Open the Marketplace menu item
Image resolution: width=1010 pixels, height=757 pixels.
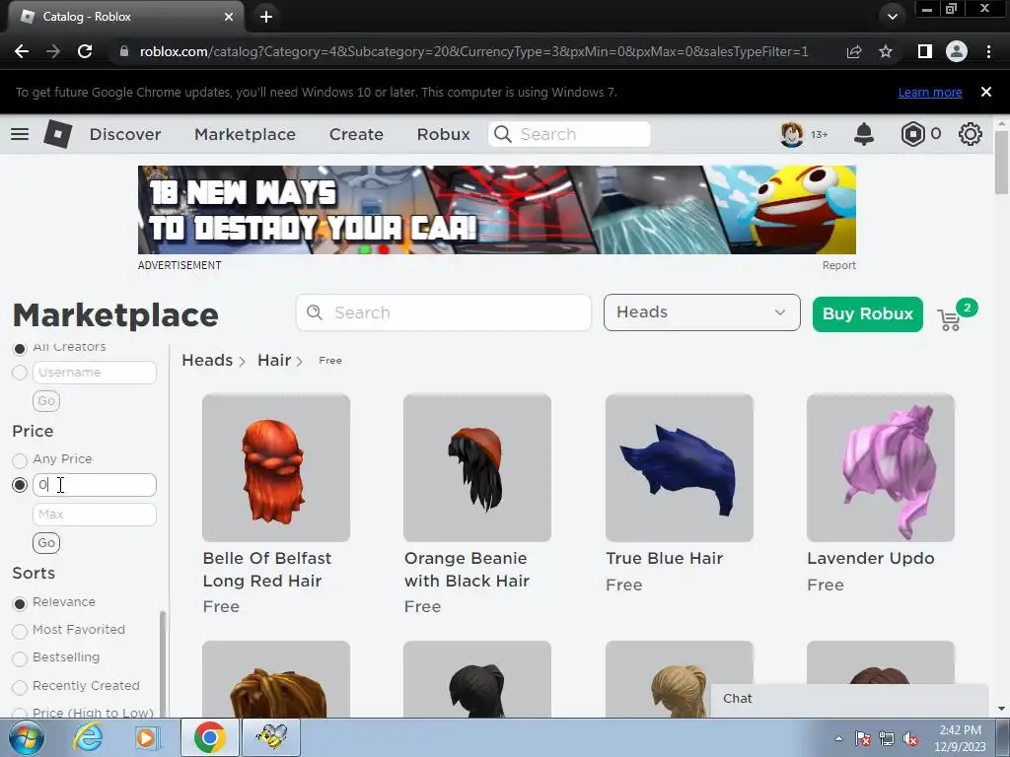coord(245,134)
